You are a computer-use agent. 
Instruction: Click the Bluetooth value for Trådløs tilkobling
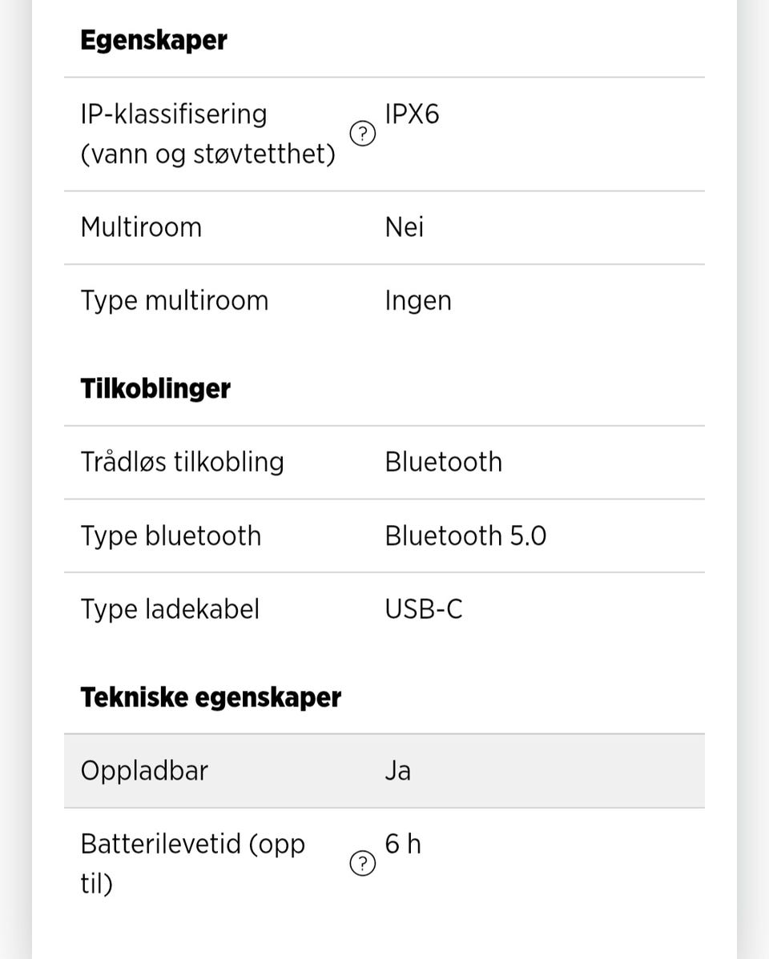coord(444,462)
